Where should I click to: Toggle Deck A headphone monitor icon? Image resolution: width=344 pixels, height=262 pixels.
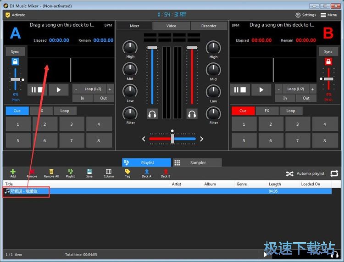pyautogui.click(x=152, y=114)
